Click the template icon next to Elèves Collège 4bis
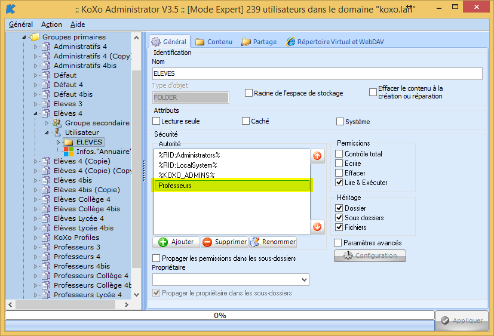Viewport: 494px width, 336px height. [x=46, y=209]
